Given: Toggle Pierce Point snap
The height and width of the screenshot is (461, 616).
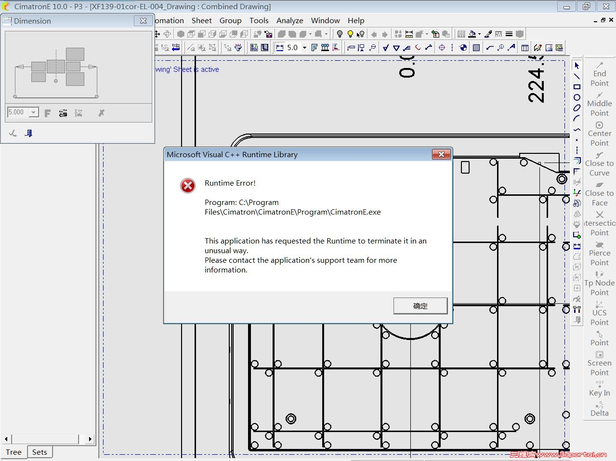Looking at the screenshot, I should [600, 253].
